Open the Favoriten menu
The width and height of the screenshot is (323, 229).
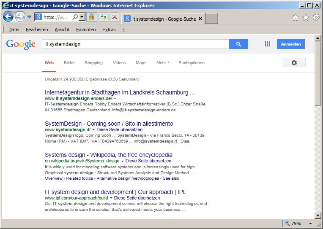pos(86,30)
